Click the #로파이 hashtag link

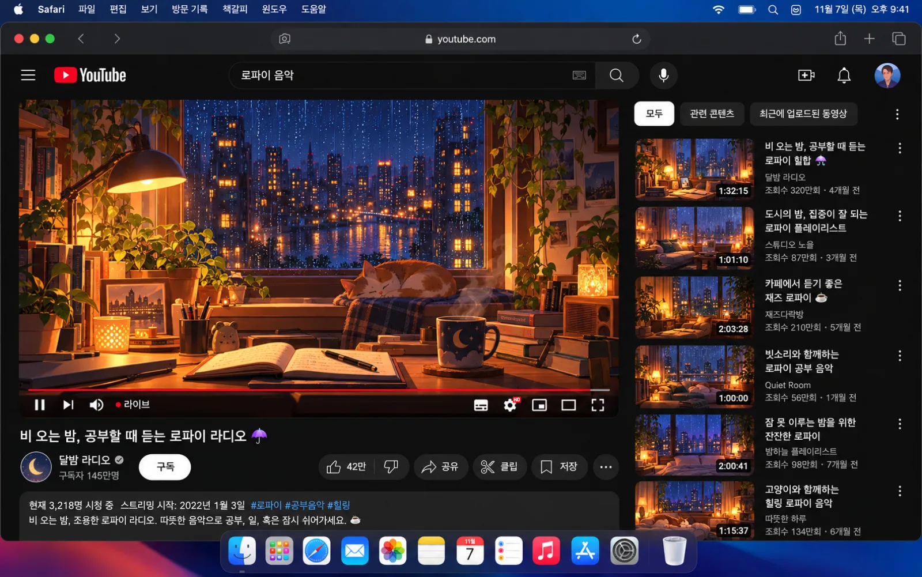point(266,506)
